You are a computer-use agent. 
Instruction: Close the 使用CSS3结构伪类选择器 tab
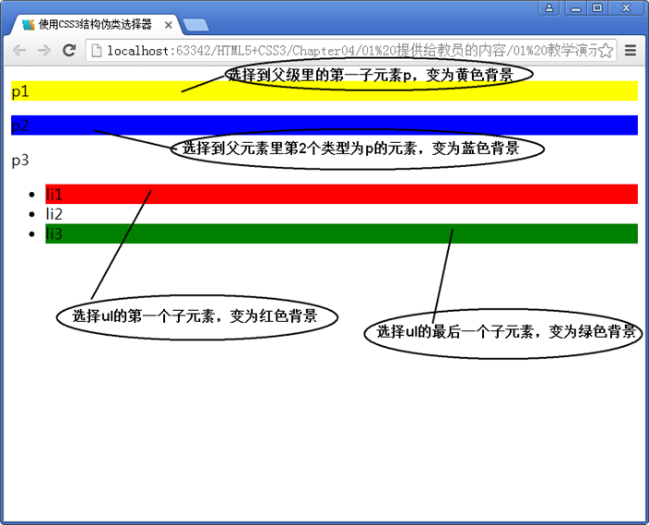coord(168,25)
